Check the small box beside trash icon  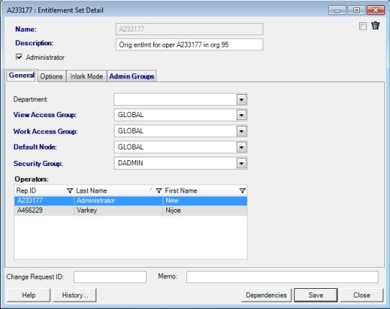pos(363,26)
